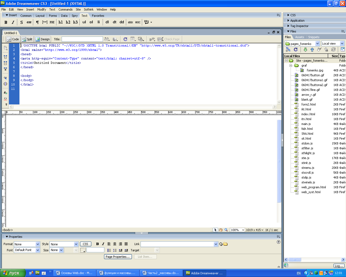Click the CSS button in Properties
This screenshot has height=277, width=346.
tap(85, 244)
